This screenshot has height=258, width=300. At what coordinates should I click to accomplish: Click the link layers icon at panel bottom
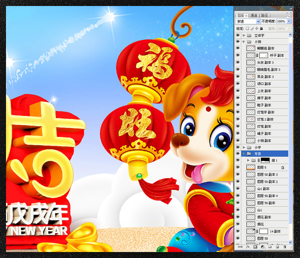coord(240,247)
